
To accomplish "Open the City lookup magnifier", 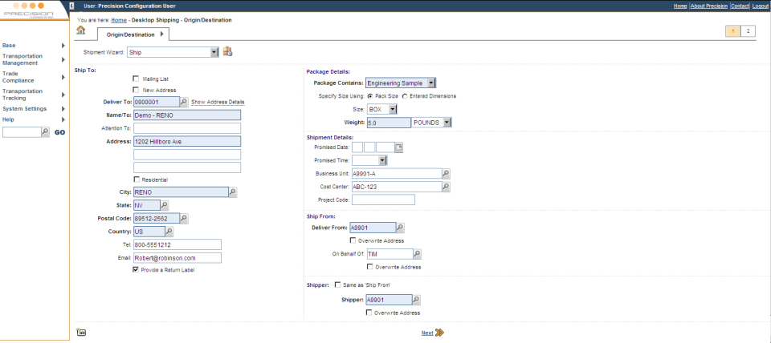I will click(x=233, y=192).
